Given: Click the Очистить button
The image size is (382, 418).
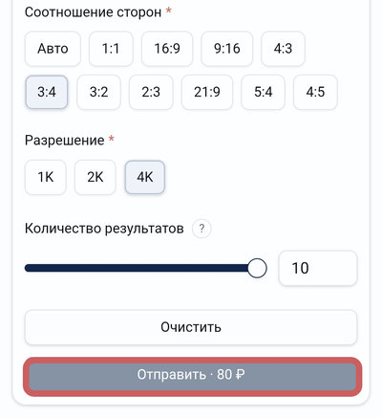Looking at the screenshot, I should click(191, 327).
